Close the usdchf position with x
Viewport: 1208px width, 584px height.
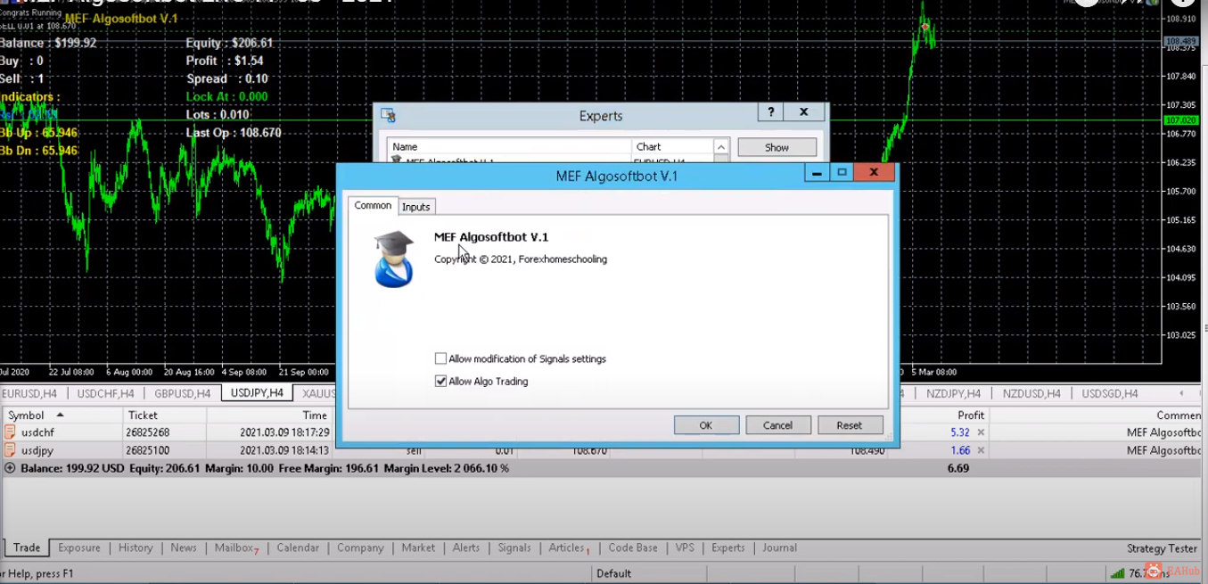981,432
